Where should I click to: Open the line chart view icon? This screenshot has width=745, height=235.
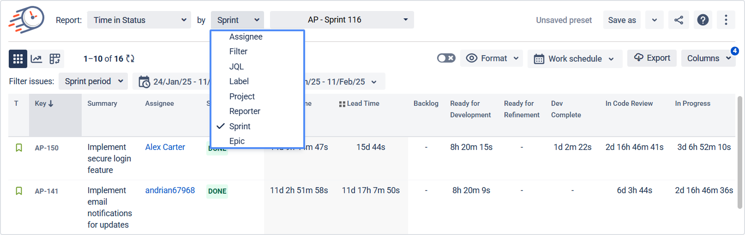click(36, 59)
